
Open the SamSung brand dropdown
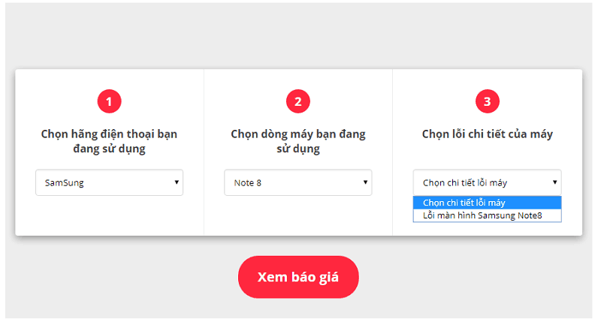coord(109,182)
